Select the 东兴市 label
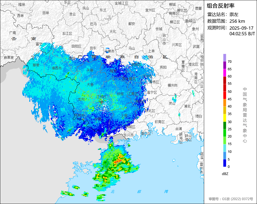This screenshot has width=257, height=204. (128, 135)
